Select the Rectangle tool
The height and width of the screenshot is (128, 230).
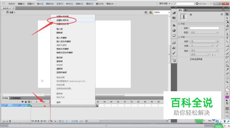tap(227, 46)
